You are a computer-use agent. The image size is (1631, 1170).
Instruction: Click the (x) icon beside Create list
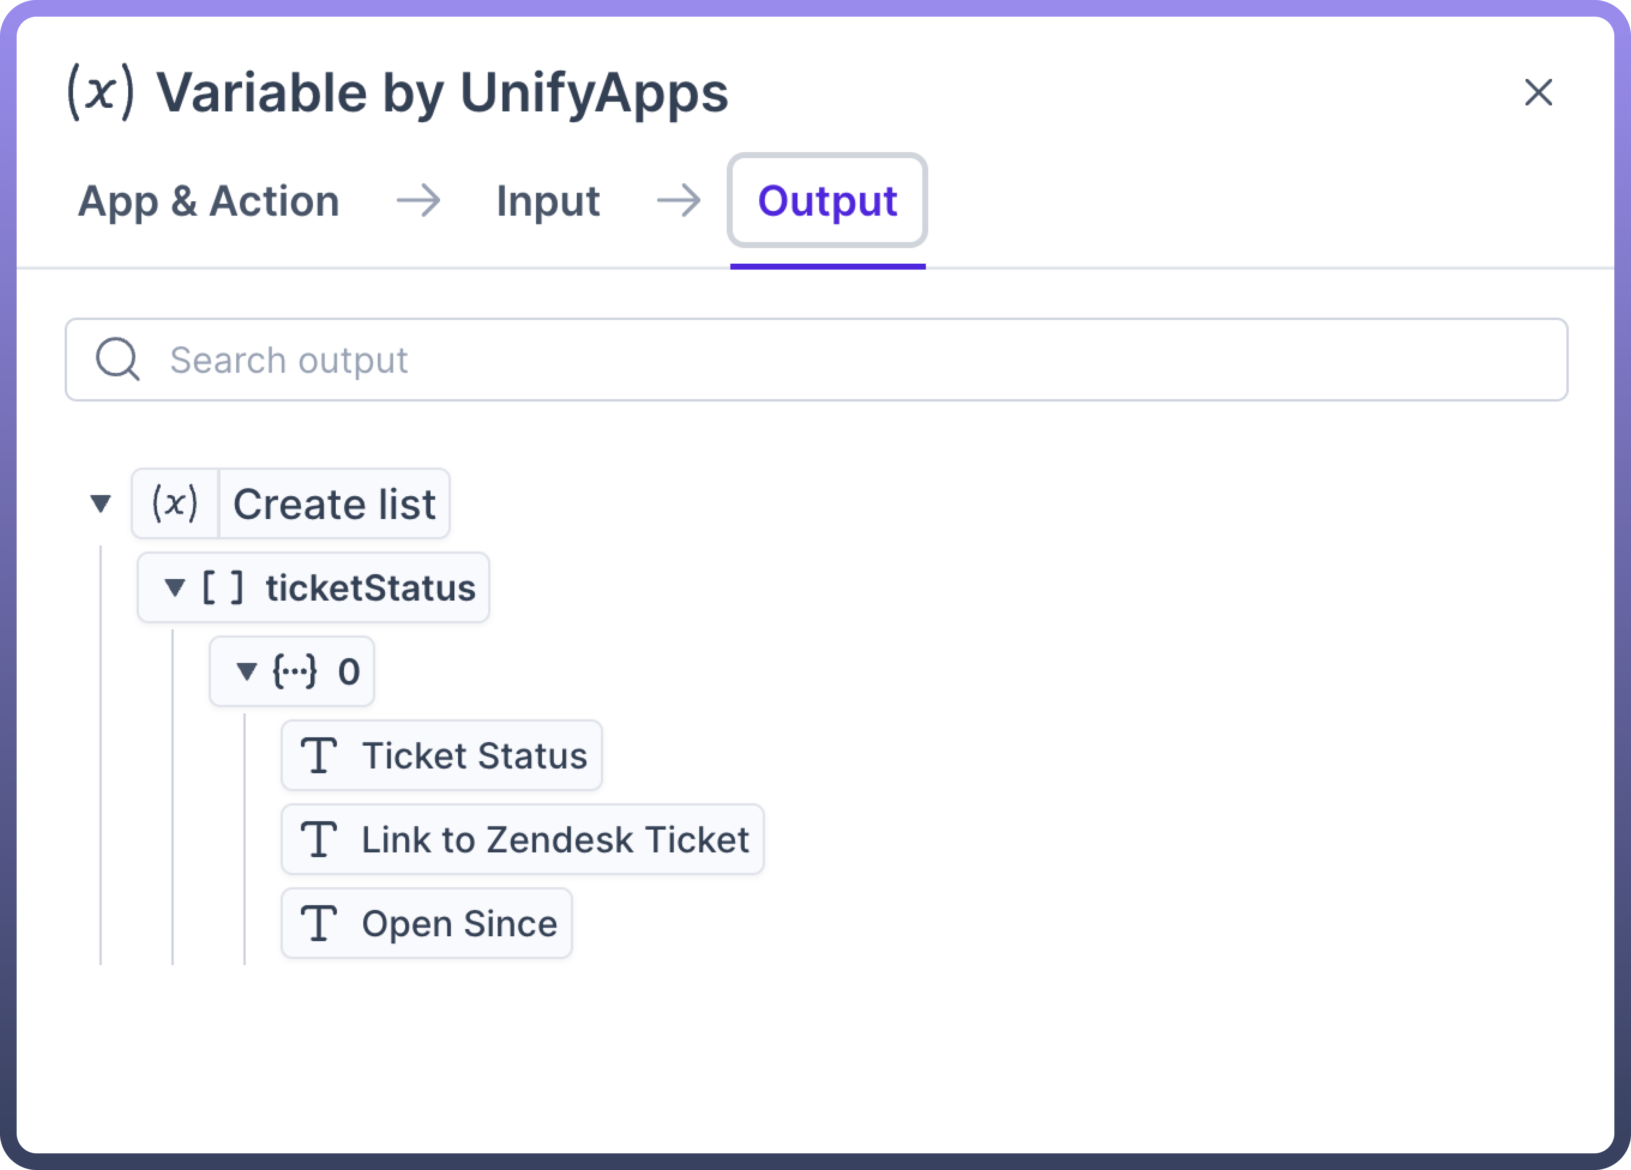[175, 503]
